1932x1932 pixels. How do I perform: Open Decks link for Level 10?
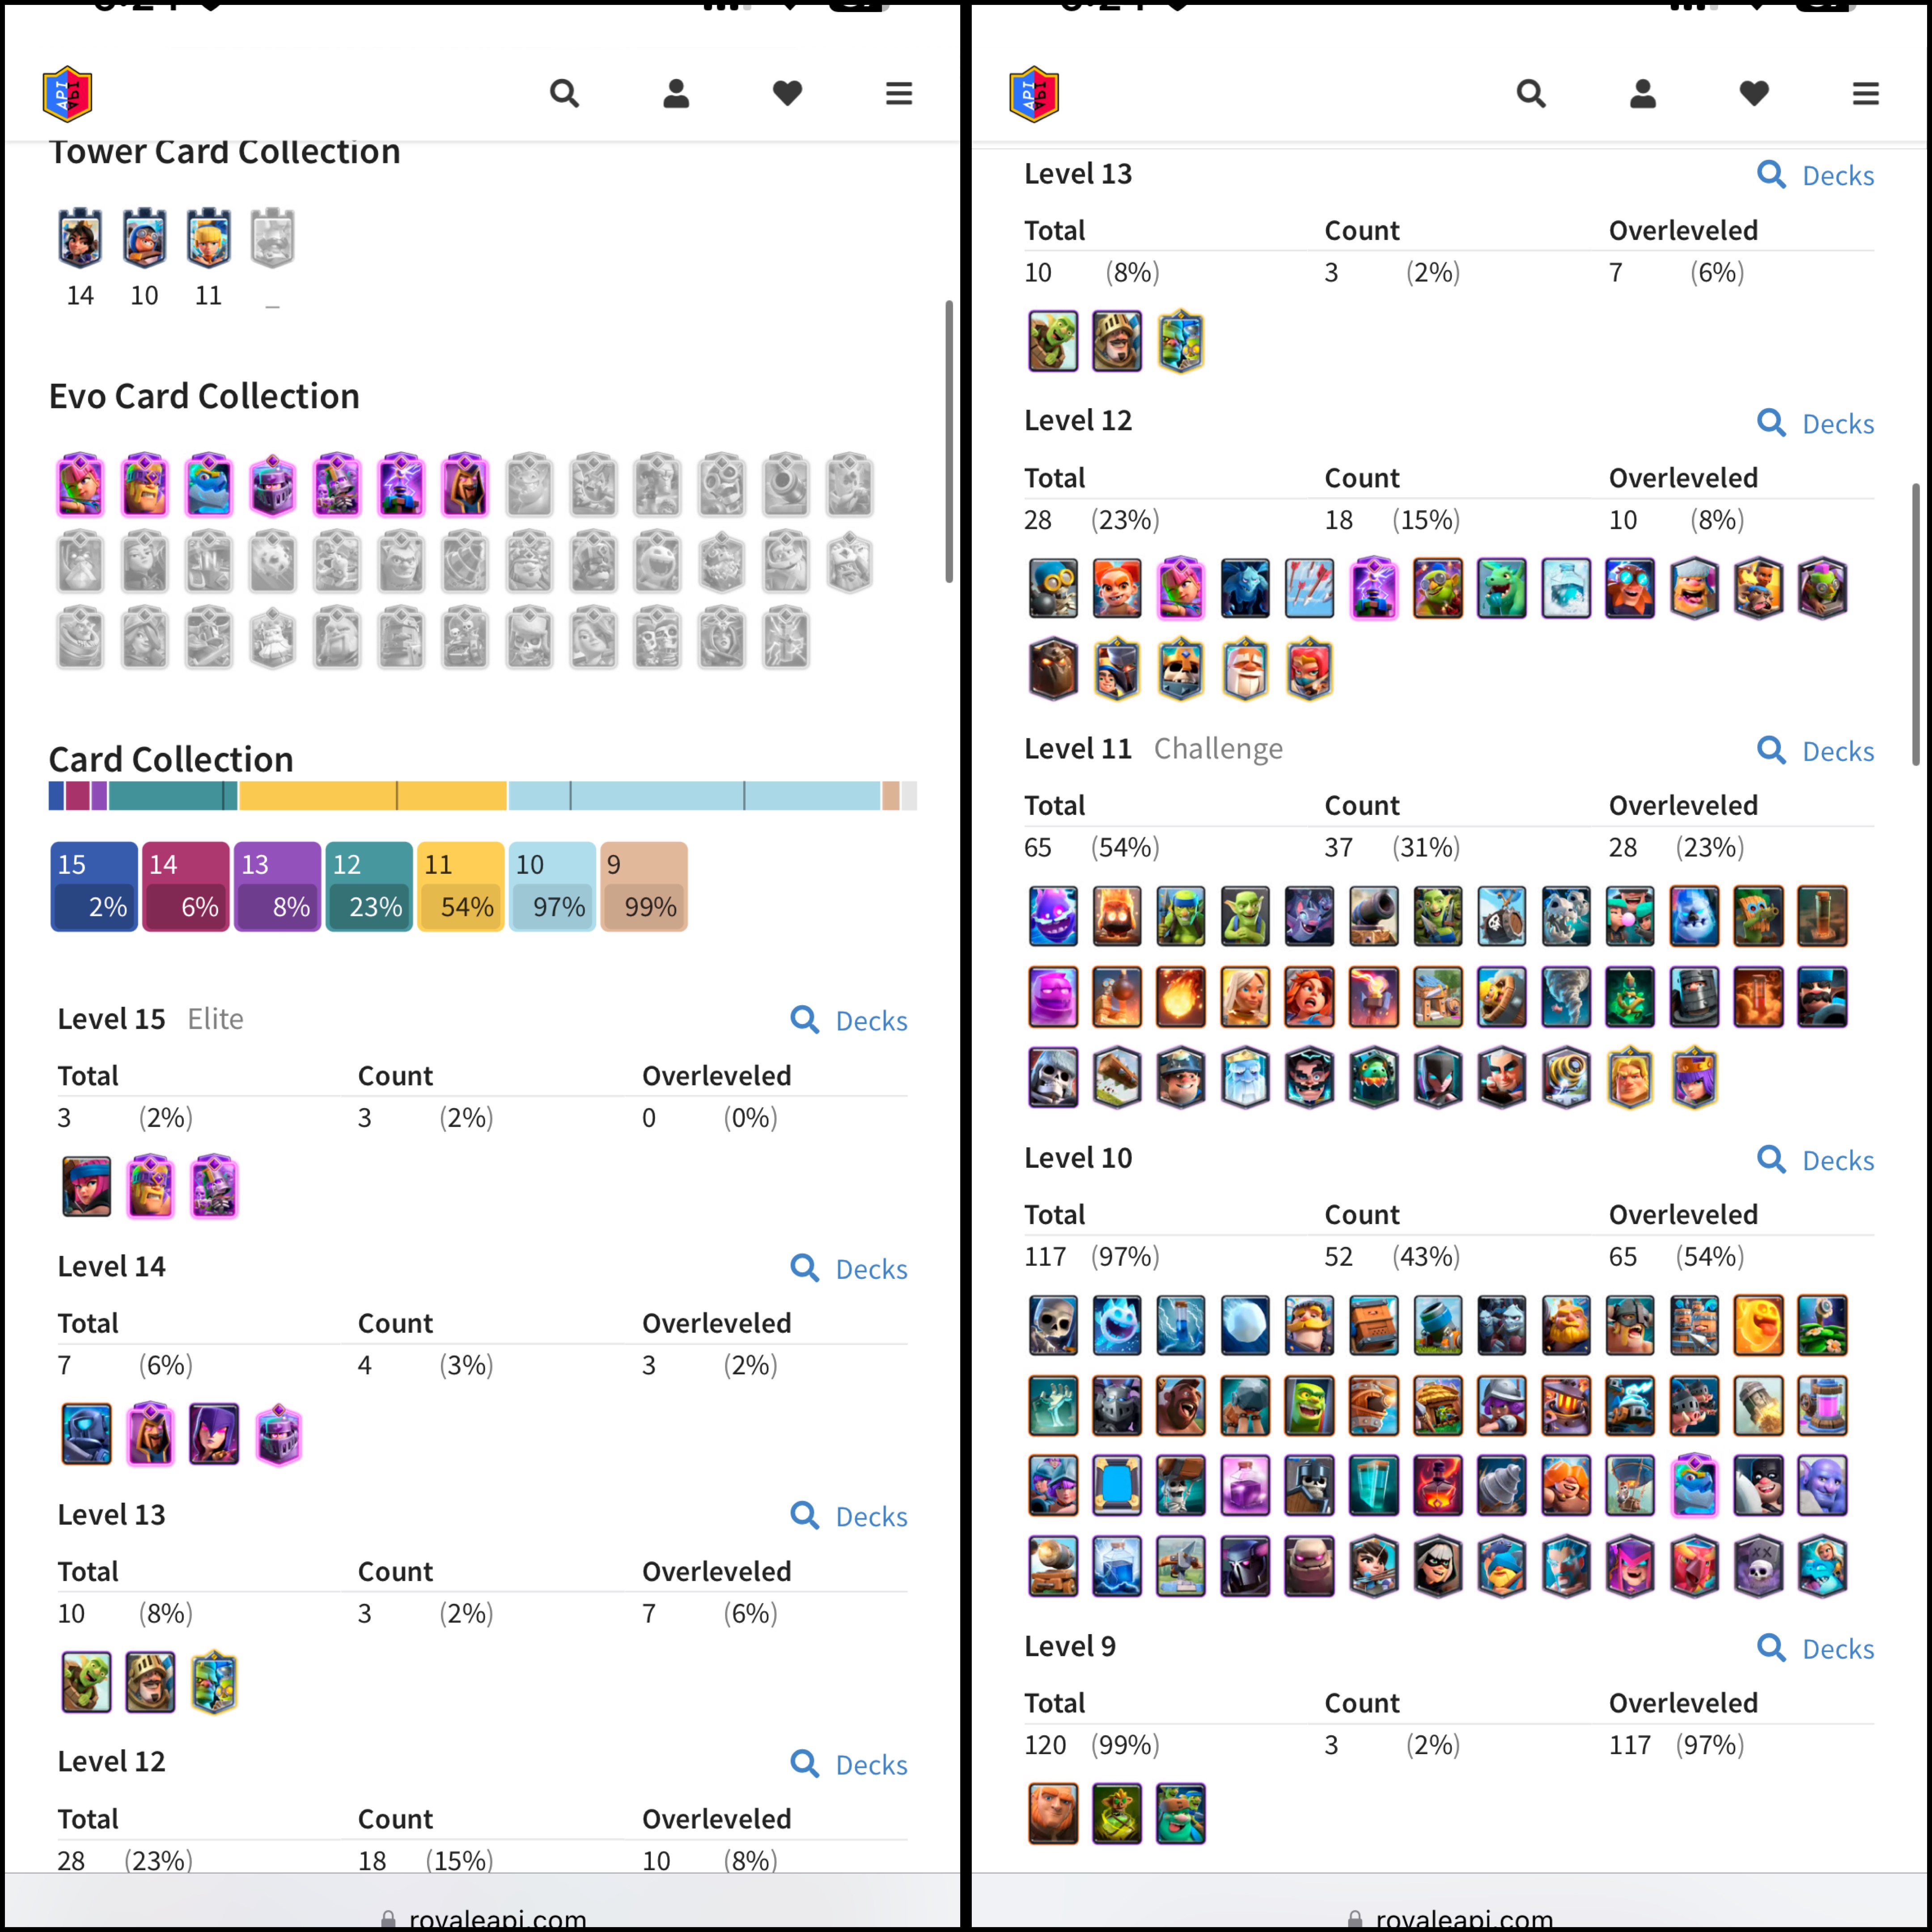click(1816, 1160)
